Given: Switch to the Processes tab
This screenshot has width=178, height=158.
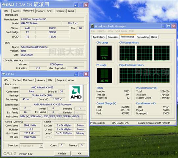Looking at the screenshot, I should point(113,37).
